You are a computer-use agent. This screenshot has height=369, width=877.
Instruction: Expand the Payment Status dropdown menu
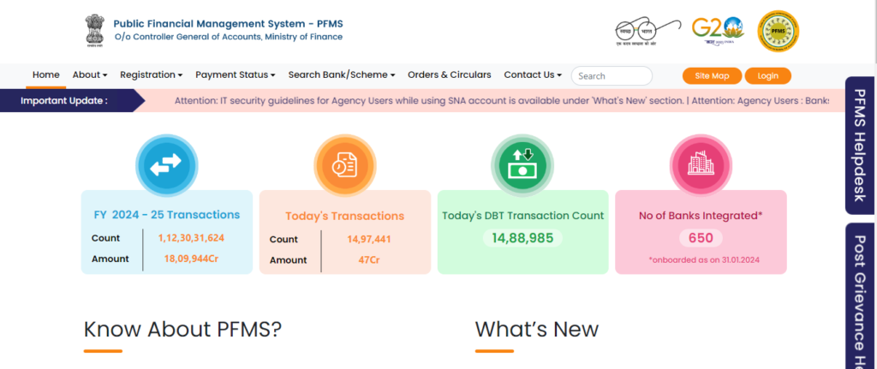click(x=235, y=75)
